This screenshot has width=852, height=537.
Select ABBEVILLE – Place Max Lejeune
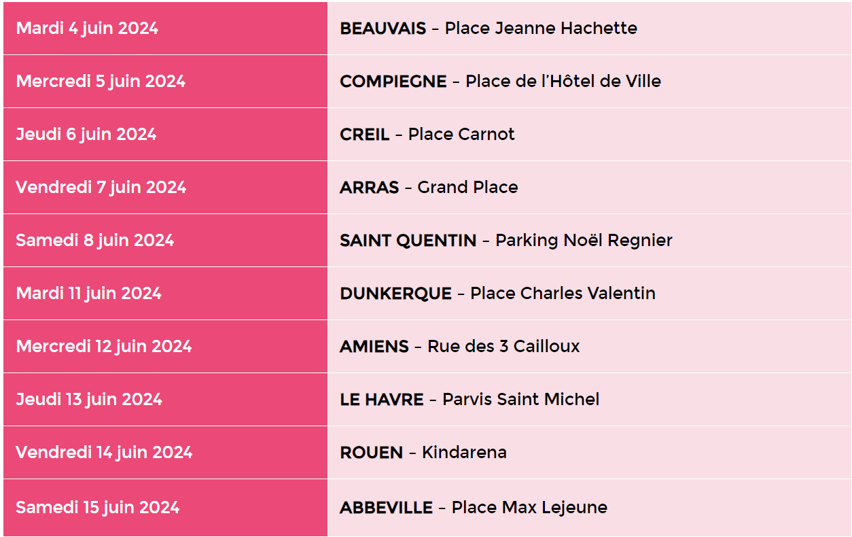pyautogui.click(x=474, y=508)
